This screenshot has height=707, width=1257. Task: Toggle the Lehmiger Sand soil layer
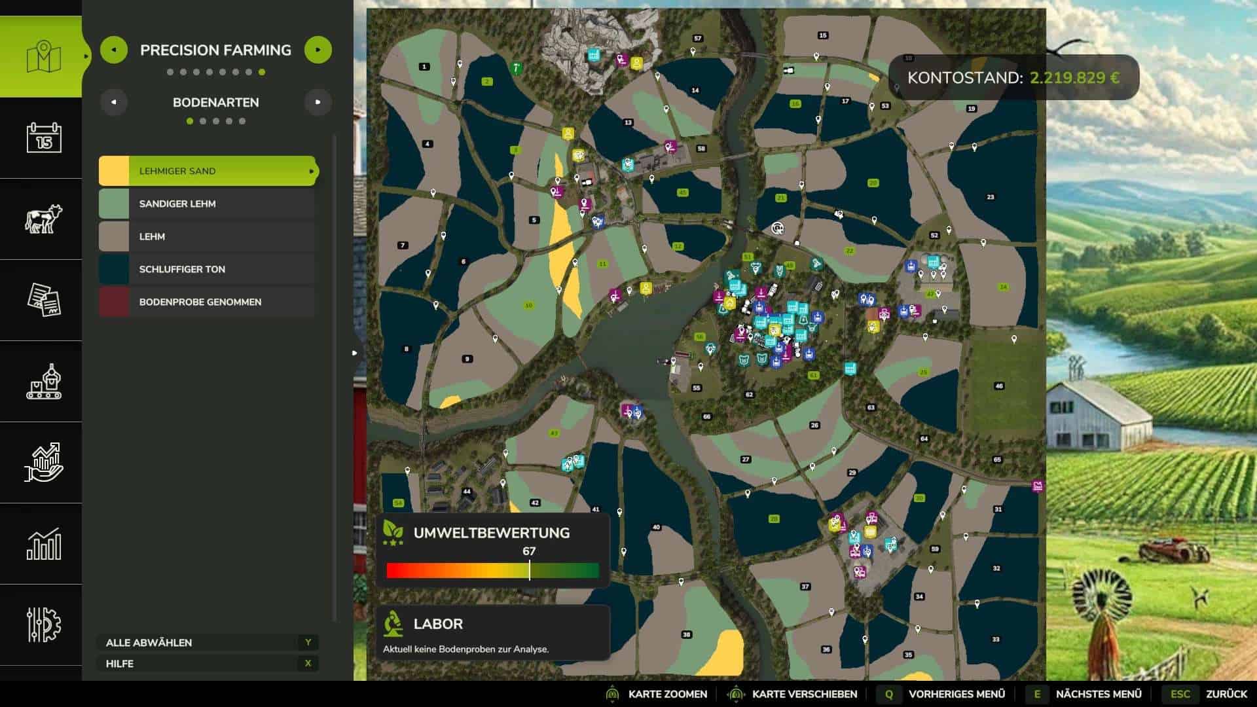[207, 171]
